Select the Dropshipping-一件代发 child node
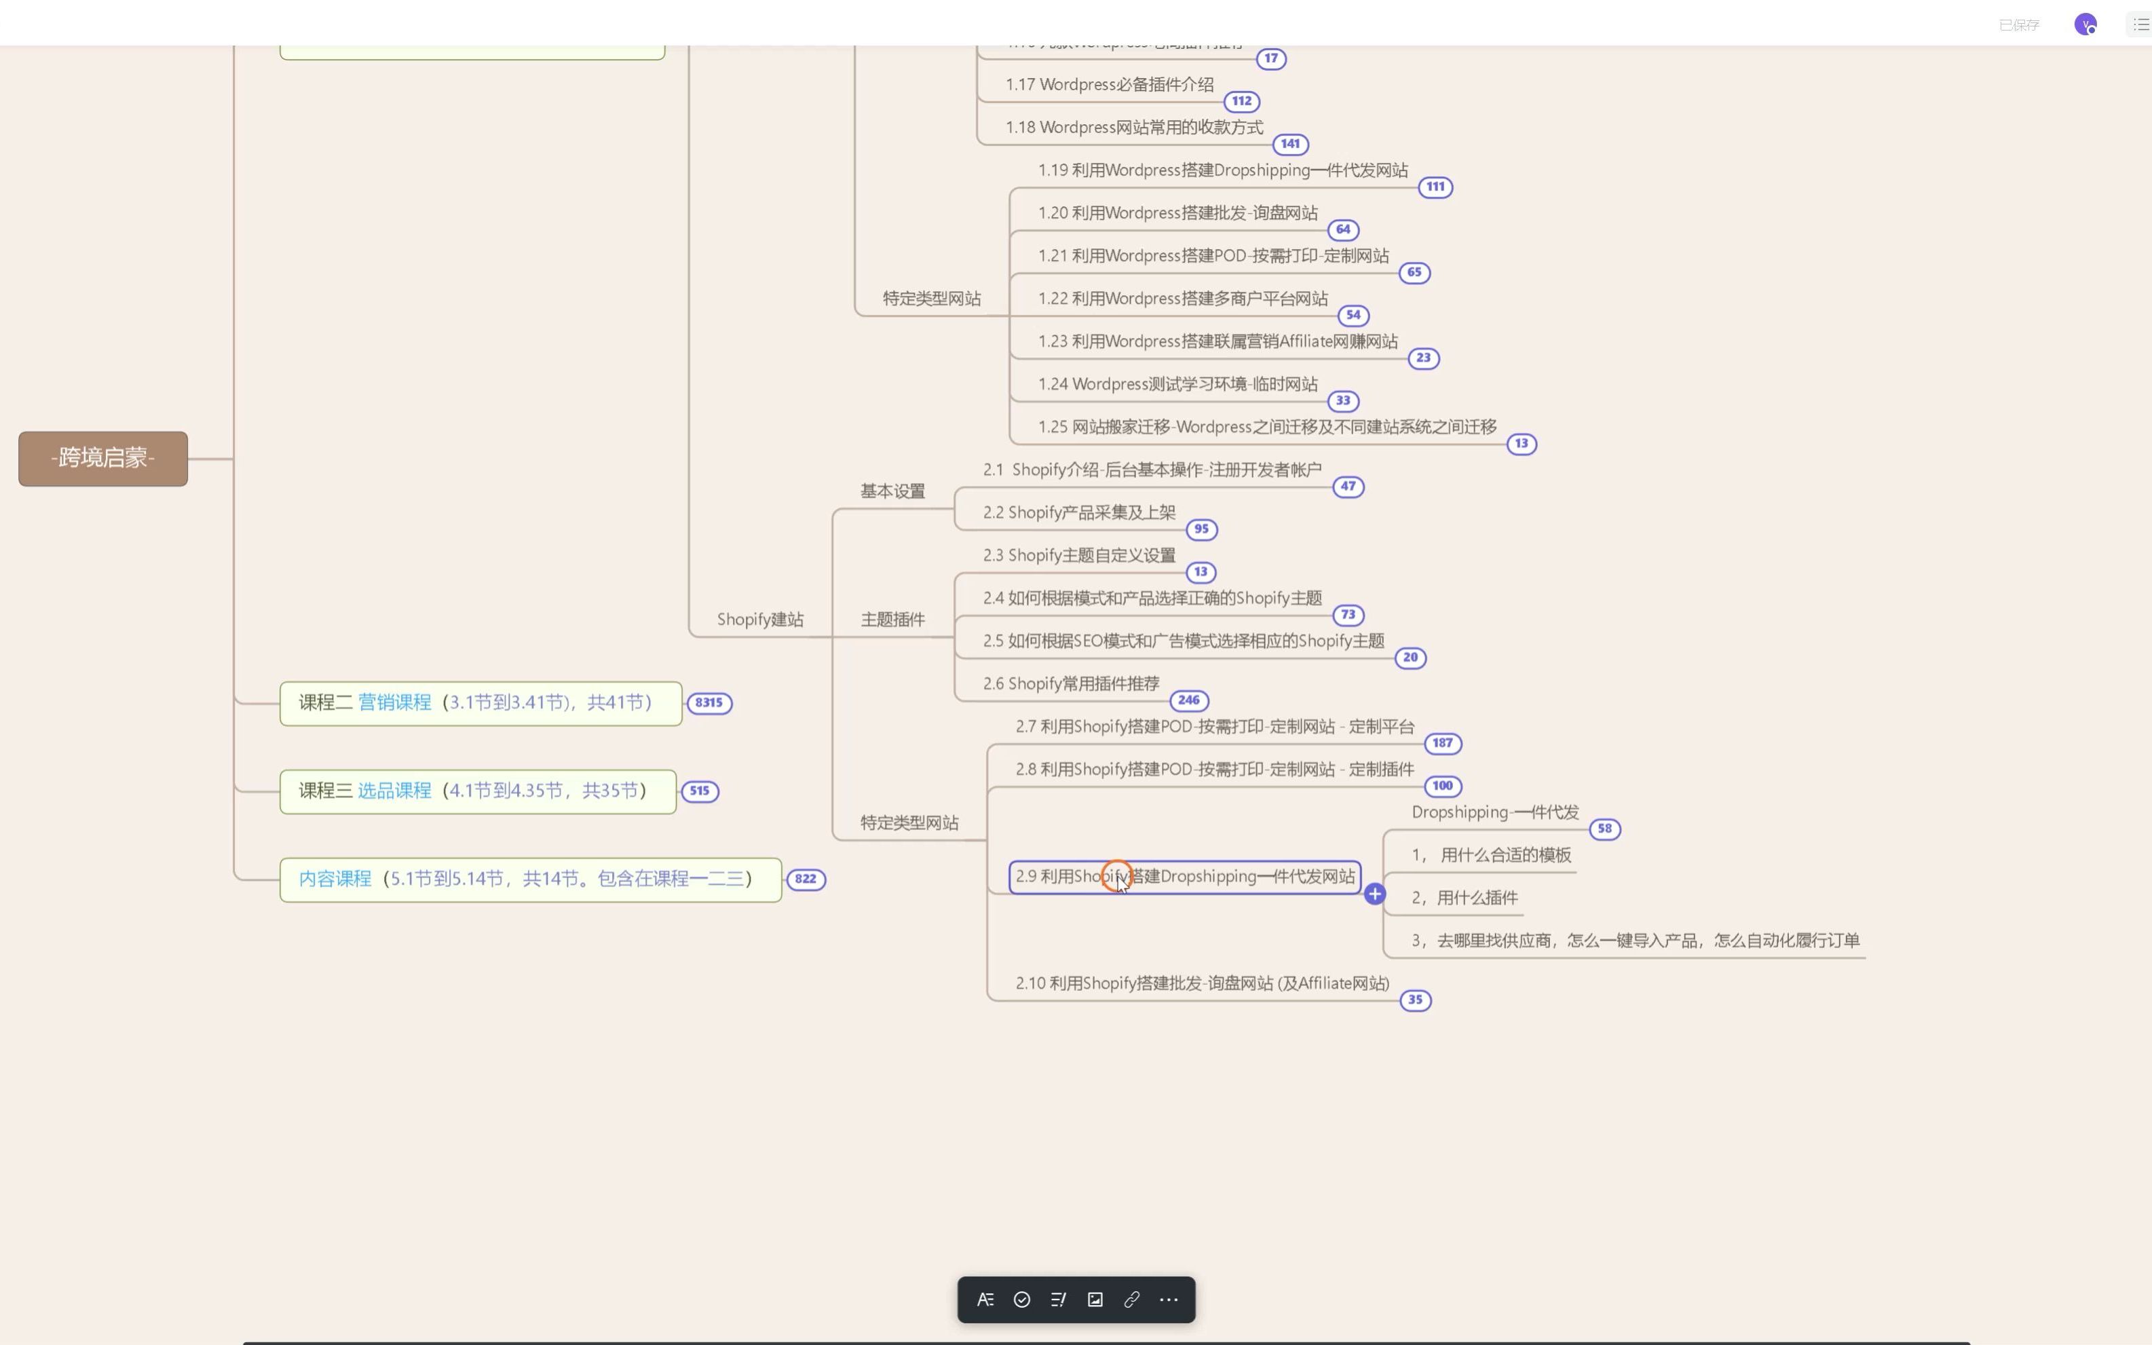The image size is (2152, 1345). click(x=1494, y=812)
